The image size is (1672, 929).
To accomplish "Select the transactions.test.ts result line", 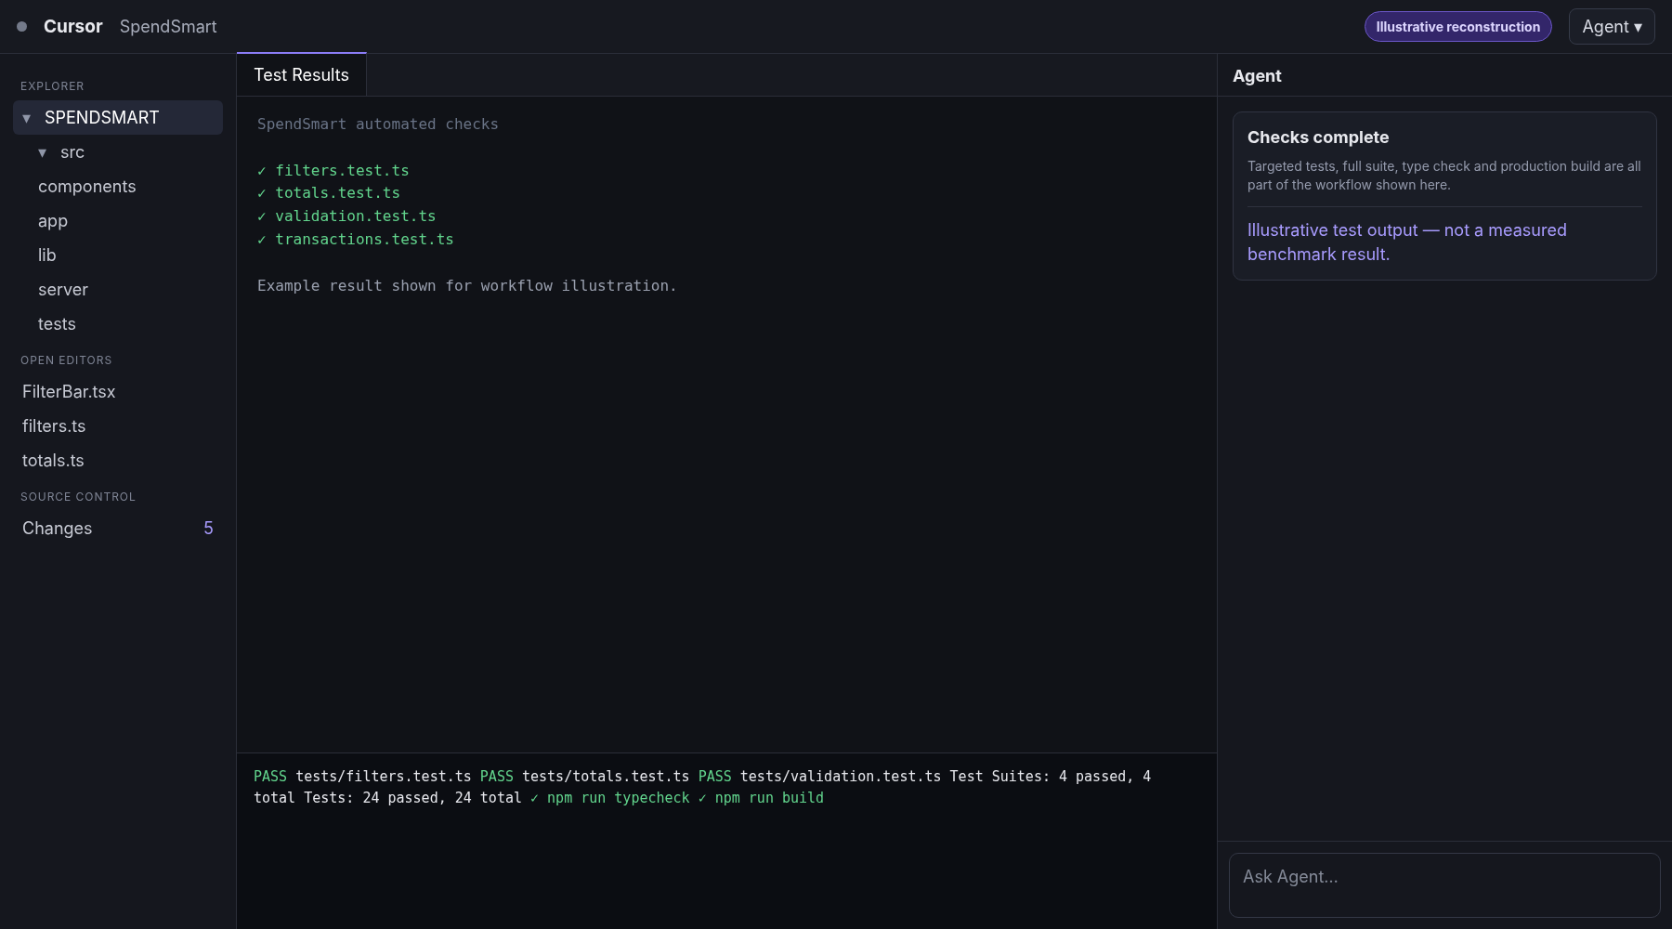I will click(356, 240).
